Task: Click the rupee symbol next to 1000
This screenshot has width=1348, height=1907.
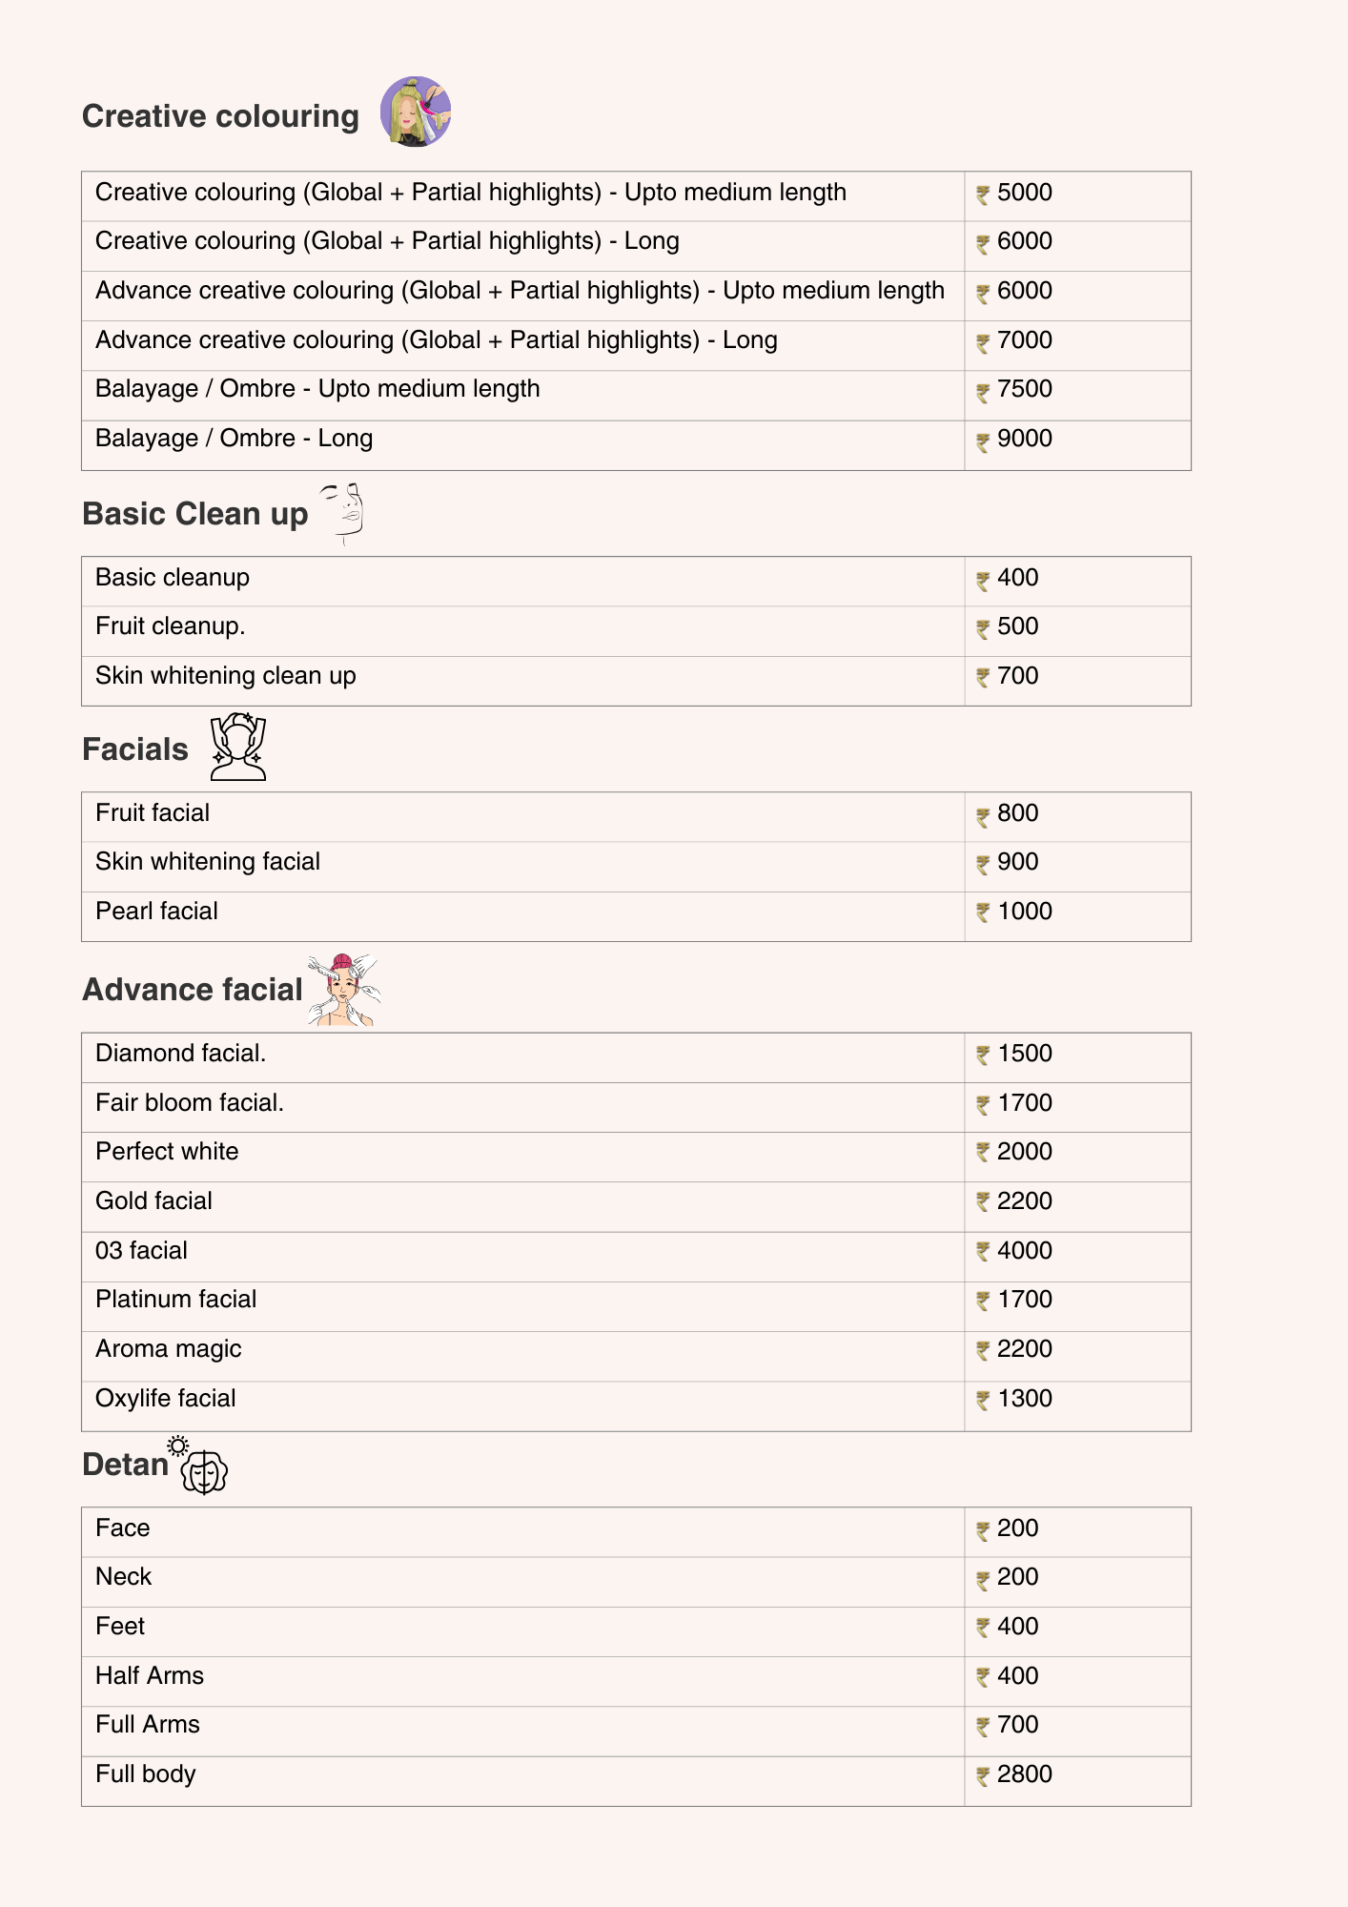Action: (983, 912)
